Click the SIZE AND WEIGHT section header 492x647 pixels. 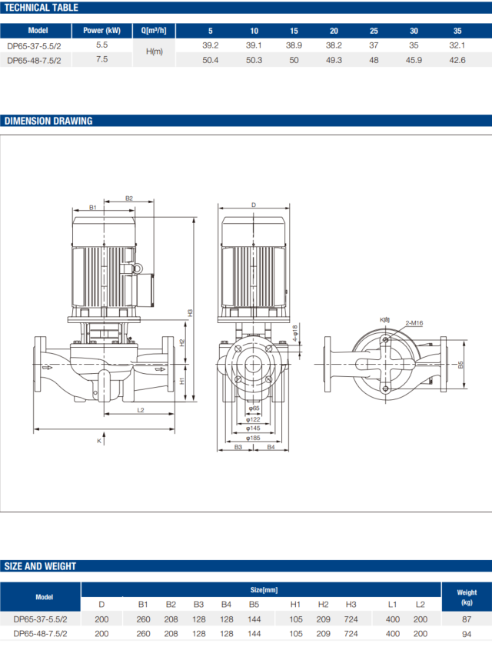pyautogui.click(x=41, y=566)
